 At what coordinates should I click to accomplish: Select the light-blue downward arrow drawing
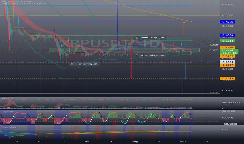(x=186, y=71)
